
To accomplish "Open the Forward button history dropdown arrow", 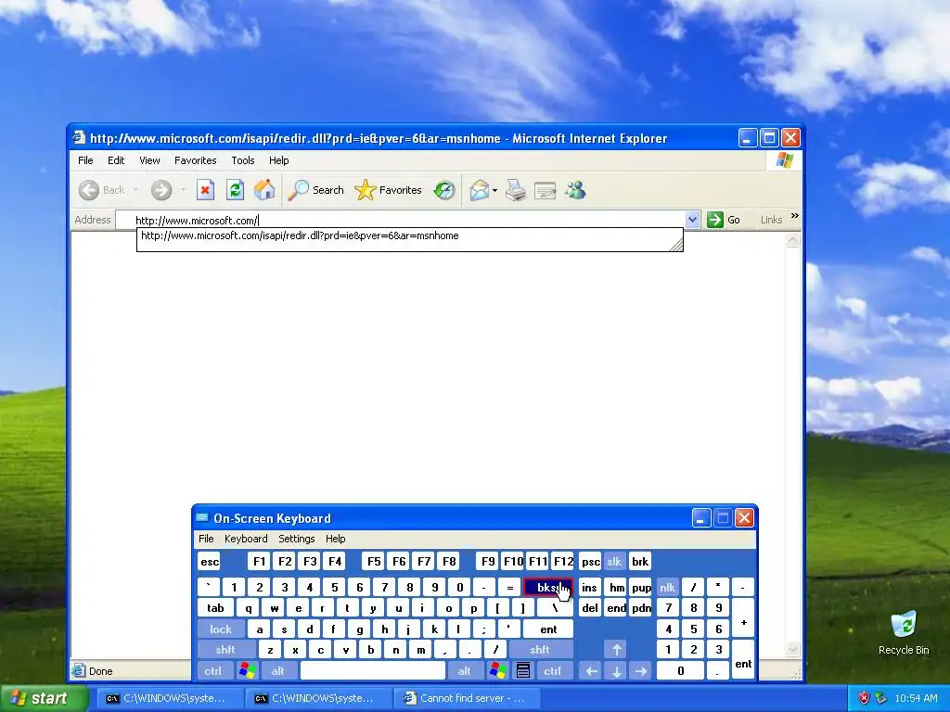I will tap(183, 190).
